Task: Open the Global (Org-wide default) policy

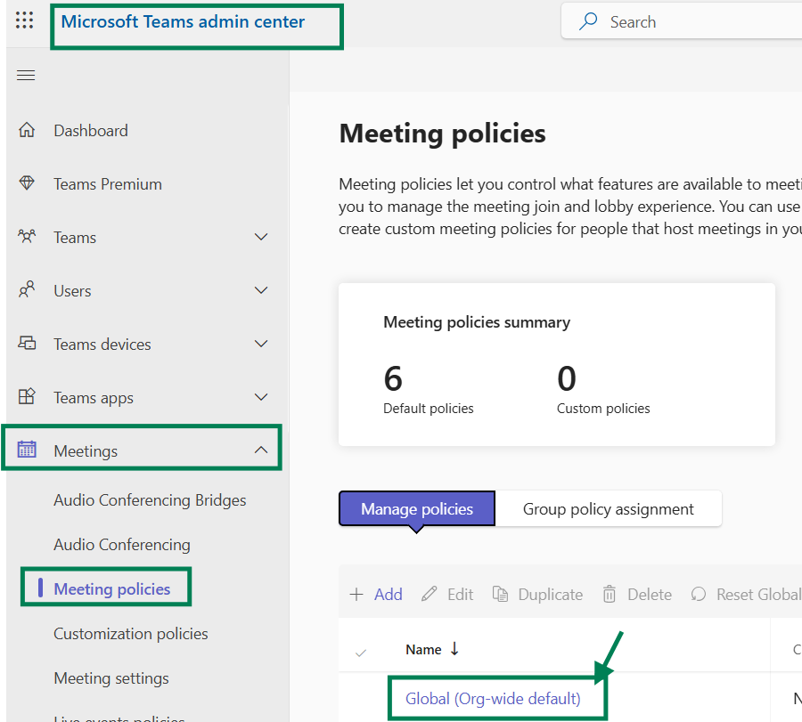Action: [x=493, y=698]
